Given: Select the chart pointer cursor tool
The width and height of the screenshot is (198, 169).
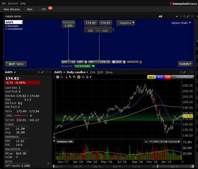Looking at the screenshot, I should pyautogui.click(x=66, y=77).
